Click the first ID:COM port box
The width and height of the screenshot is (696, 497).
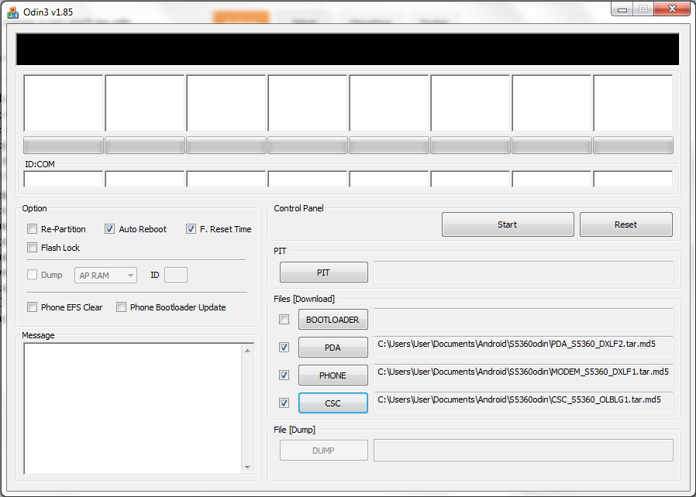pos(64,179)
